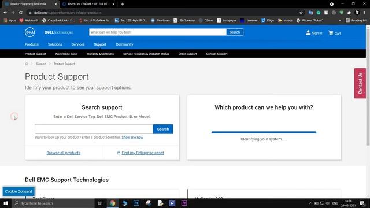Select Product Support in subnav
Screen dimensions: 370x208
coord(35,54)
